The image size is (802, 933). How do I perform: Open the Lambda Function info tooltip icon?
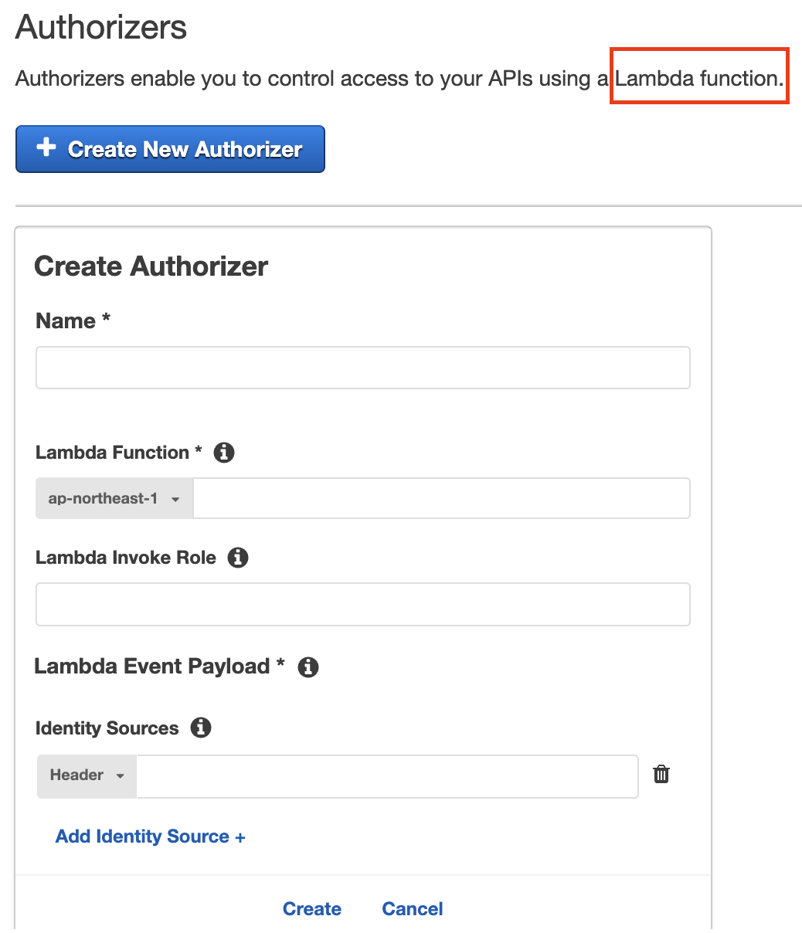click(x=224, y=453)
